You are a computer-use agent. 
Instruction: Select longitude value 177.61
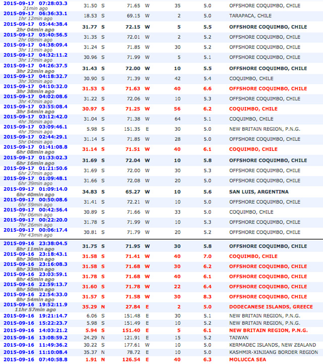coord(132,345)
